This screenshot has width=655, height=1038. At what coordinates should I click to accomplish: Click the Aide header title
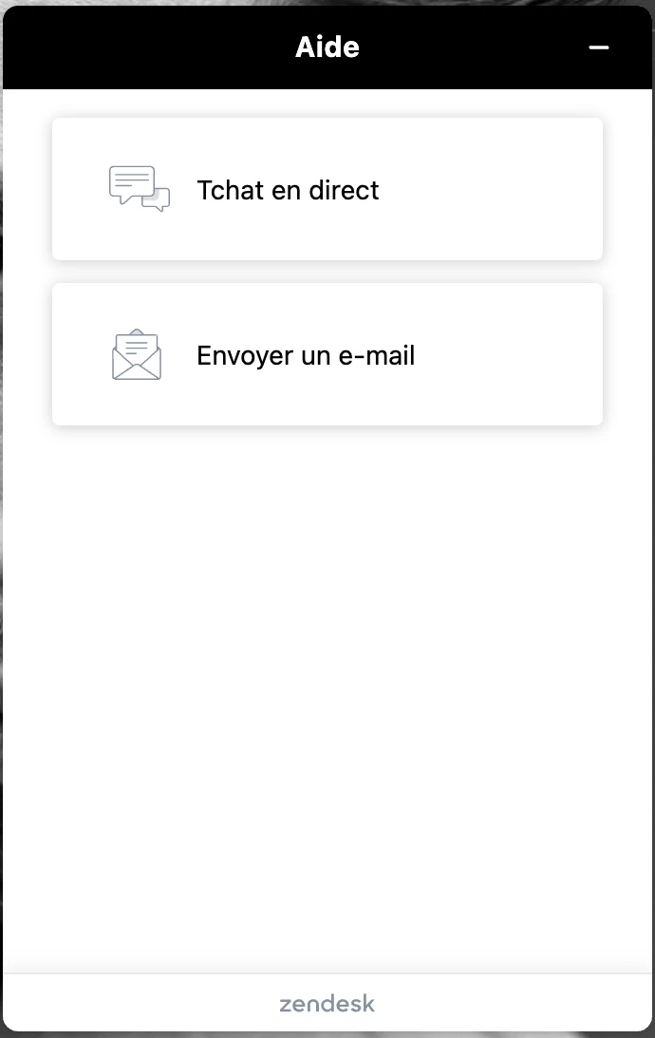pyautogui.click(x=327, y=47)
